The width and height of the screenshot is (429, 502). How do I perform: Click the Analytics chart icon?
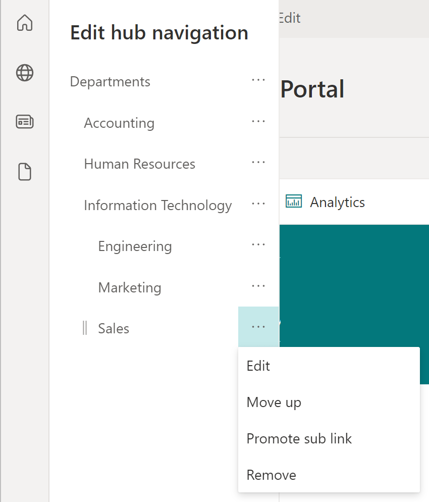pyautogui.click(x=293, y=202)
